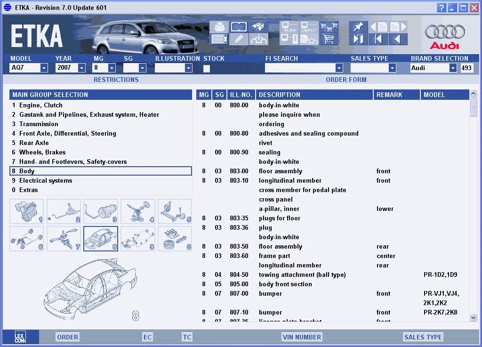The width and height of the screenshot is (482, 347).
Task: Click the DEPOT icon
Action: coord(309,27)
